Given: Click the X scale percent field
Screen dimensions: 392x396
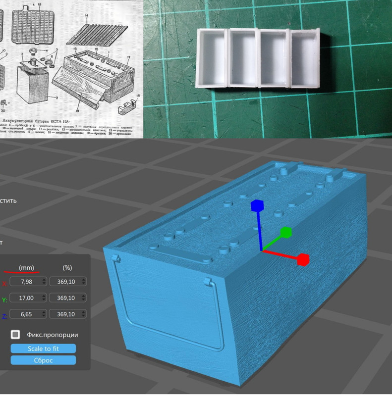Looking at the screenshot, I should click(x=68, y=282).
